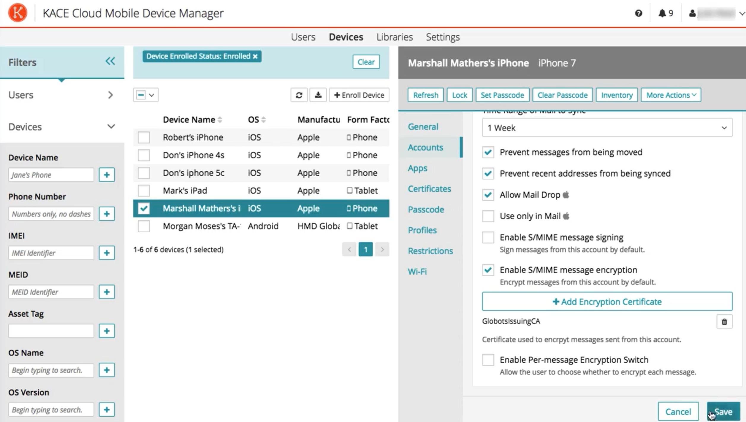
Task: Enable Per-message Encryption Switch checkbox
Action: pyautogui.click(x=488, y=360)
